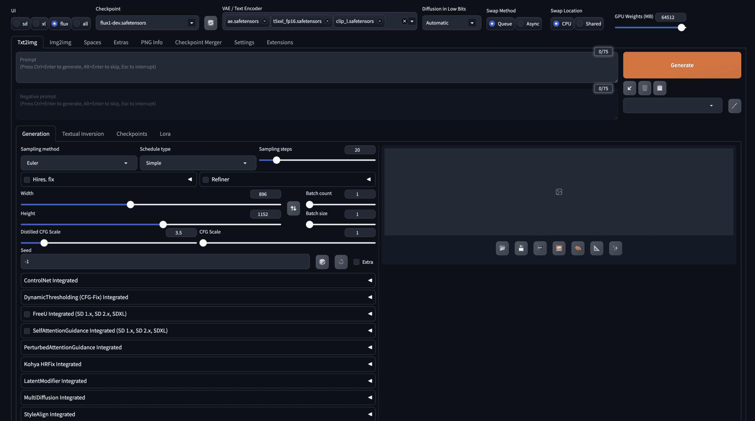This screenshot has width=755, height=421.
Task: Save a zip archive of the images
Action: click(540, 248)
